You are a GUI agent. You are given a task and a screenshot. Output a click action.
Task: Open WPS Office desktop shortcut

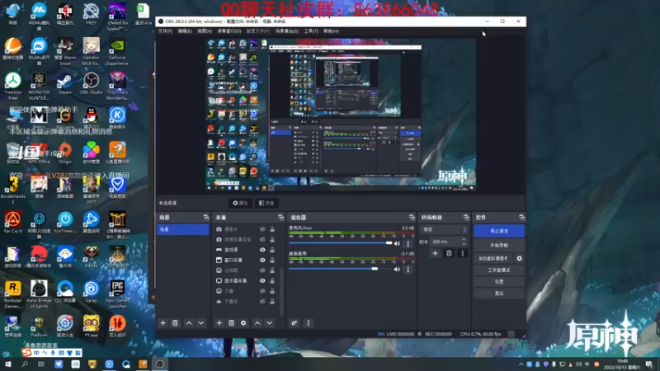[x=39, y=153]
